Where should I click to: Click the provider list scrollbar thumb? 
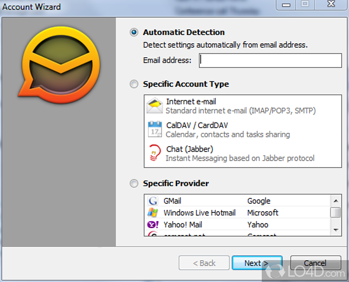[335, 212]
